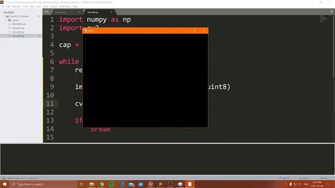Click the OpenCV Tutorials root folder icon

[x=7, y=16]
